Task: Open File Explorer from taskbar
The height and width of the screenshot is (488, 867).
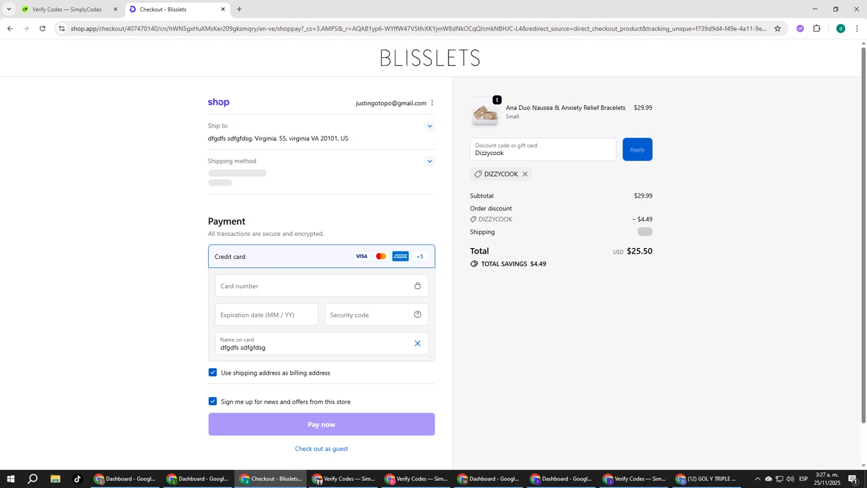Action: 55,479
